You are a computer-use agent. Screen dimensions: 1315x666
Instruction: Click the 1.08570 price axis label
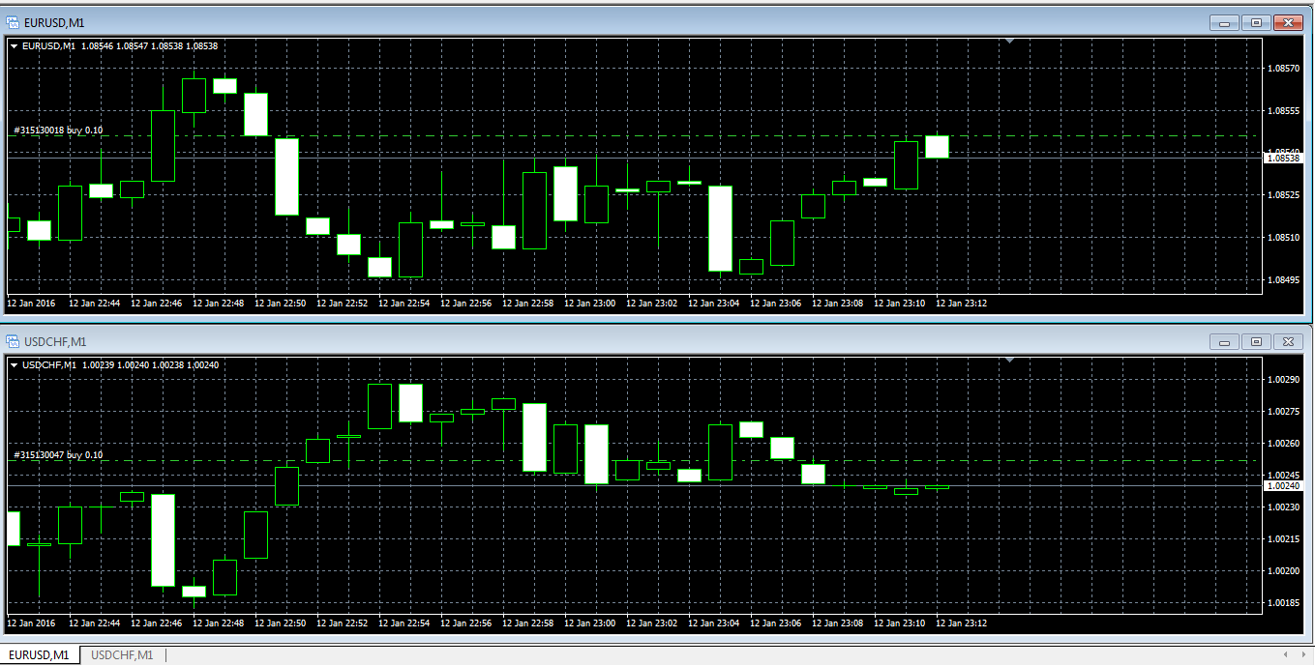click(x=1283, y=69)
